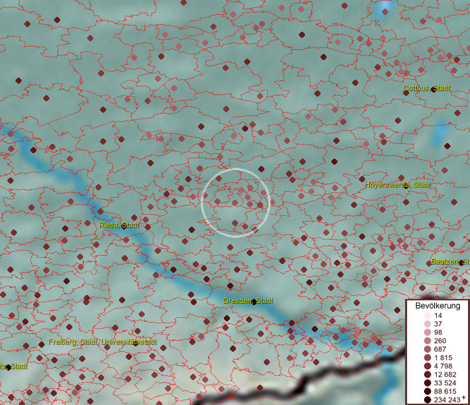The height and width of the screenshot is (405, 470).
Task: Select the Hoyerswerda city point marker
Action: point(406,186)
